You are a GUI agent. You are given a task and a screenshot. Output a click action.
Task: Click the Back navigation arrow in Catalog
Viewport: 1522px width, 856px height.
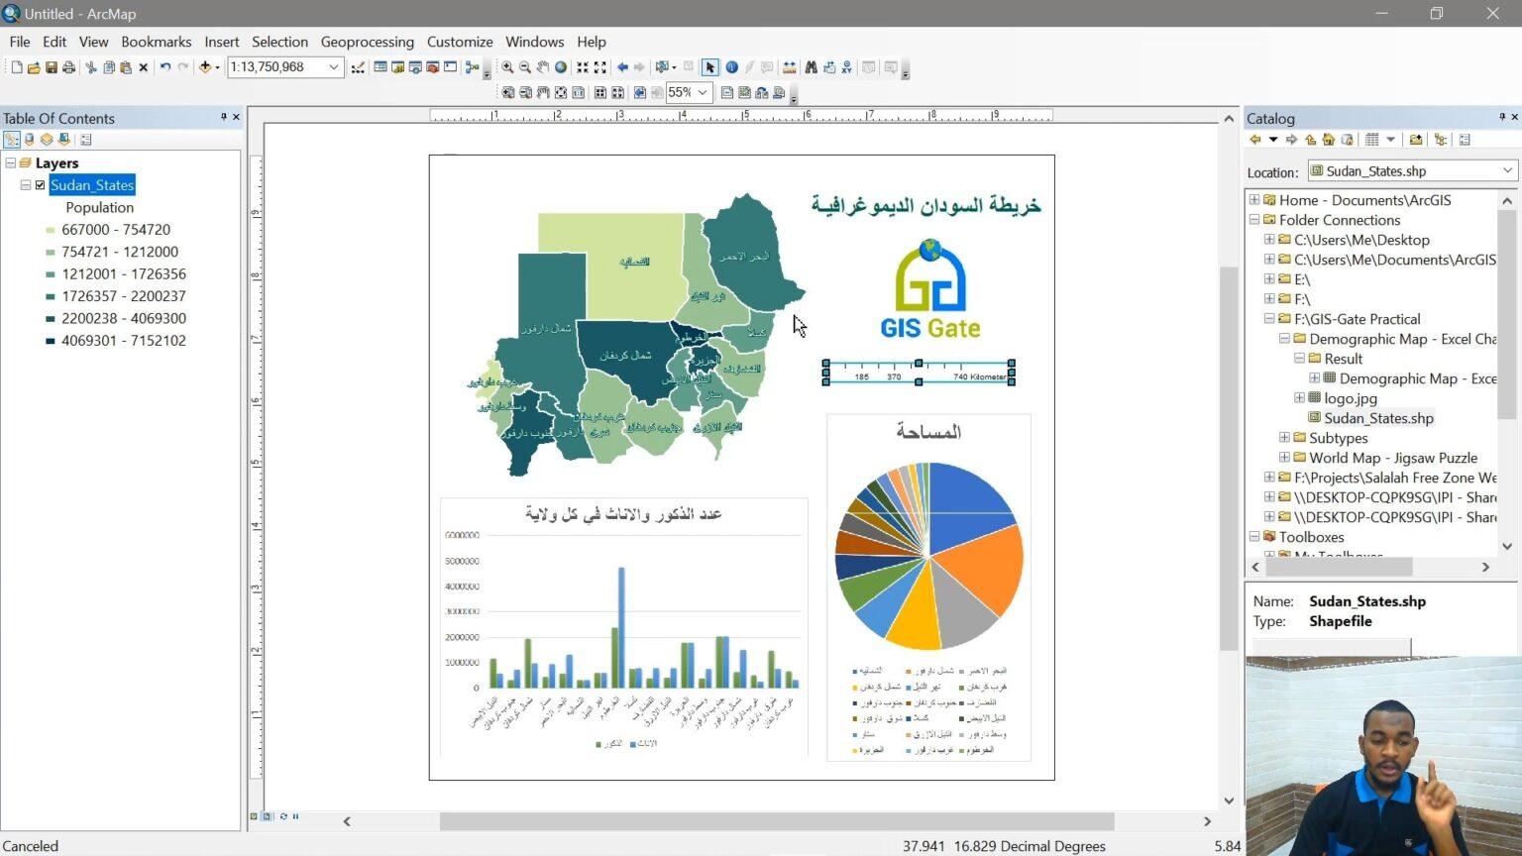click(x=1255, y=139)
